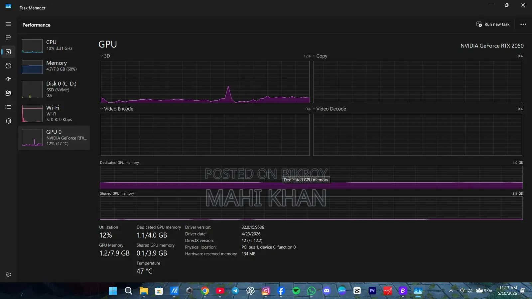The height and width of the screenshot is (299, 532).
Task: Click the Run new task button
Action: (x=493, y=24)
